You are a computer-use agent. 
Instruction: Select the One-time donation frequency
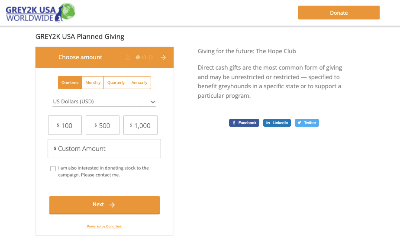(70, 83)
